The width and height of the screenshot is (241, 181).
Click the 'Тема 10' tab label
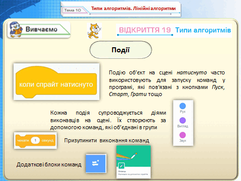(73, 10)
